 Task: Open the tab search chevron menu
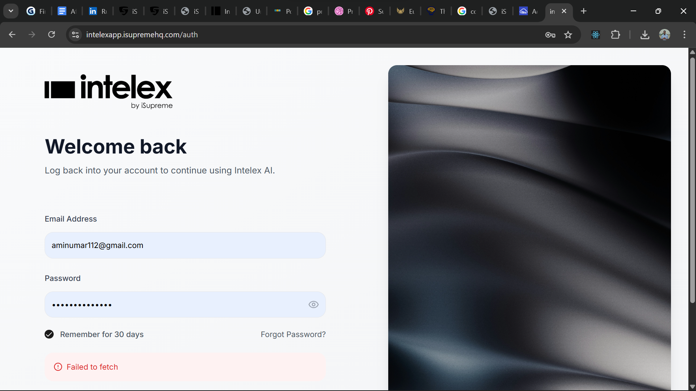pos(11,11)
